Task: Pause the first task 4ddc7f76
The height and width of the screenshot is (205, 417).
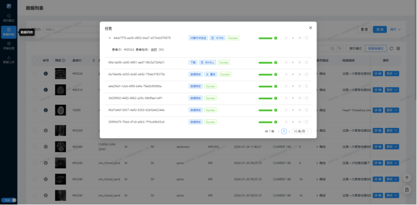Action: point(286,38)
